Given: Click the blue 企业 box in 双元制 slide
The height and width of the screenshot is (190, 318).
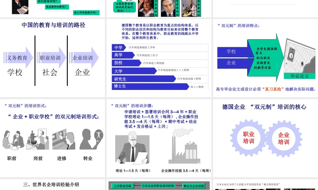Looking at the screenshot, I should pyautogui.click(x=232, y=63).
